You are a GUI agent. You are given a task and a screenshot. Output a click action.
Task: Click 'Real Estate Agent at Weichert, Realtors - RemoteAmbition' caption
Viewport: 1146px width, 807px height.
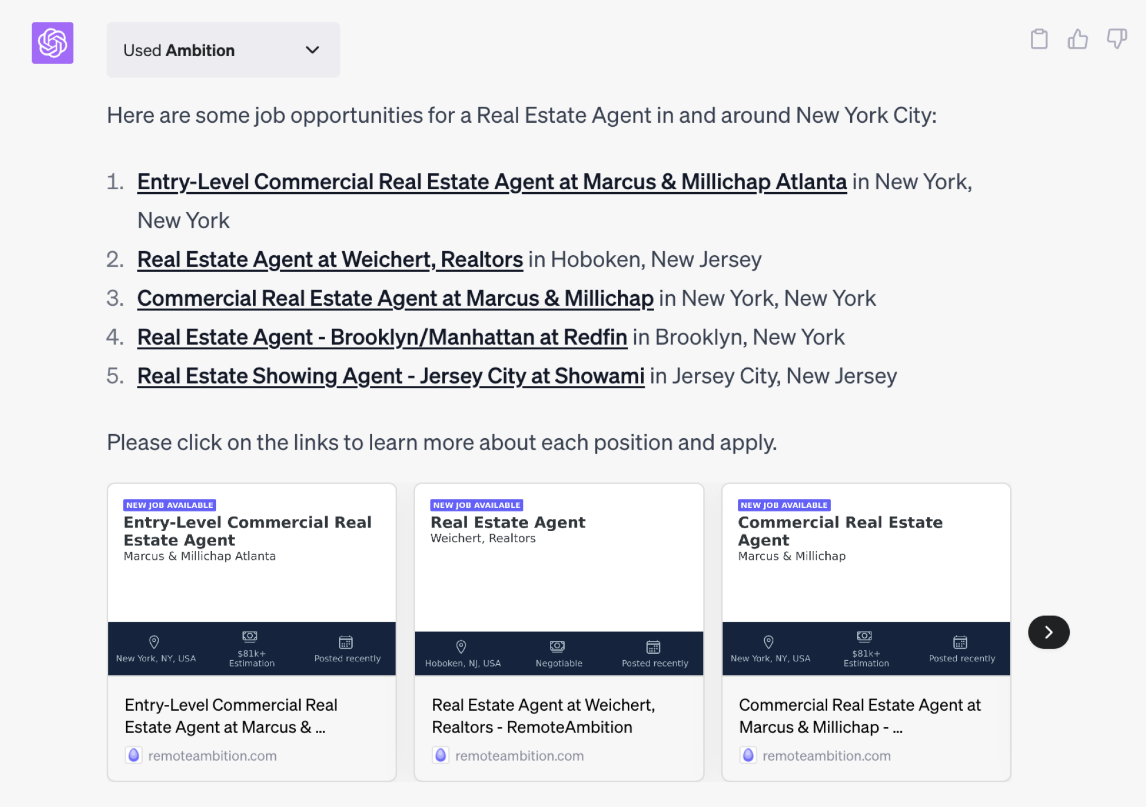543,716
